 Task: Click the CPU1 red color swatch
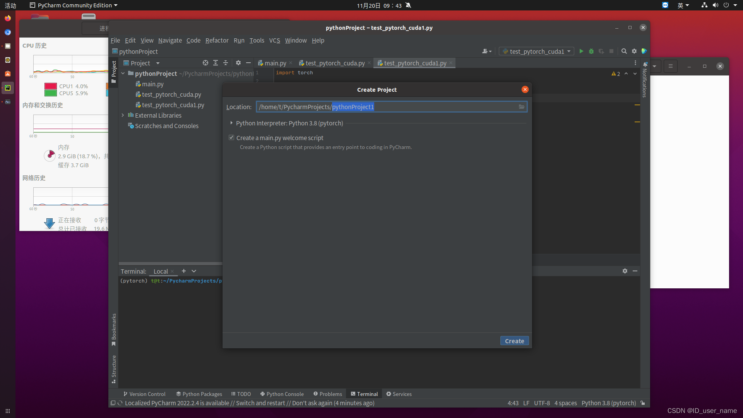click(x=51, y=86)
